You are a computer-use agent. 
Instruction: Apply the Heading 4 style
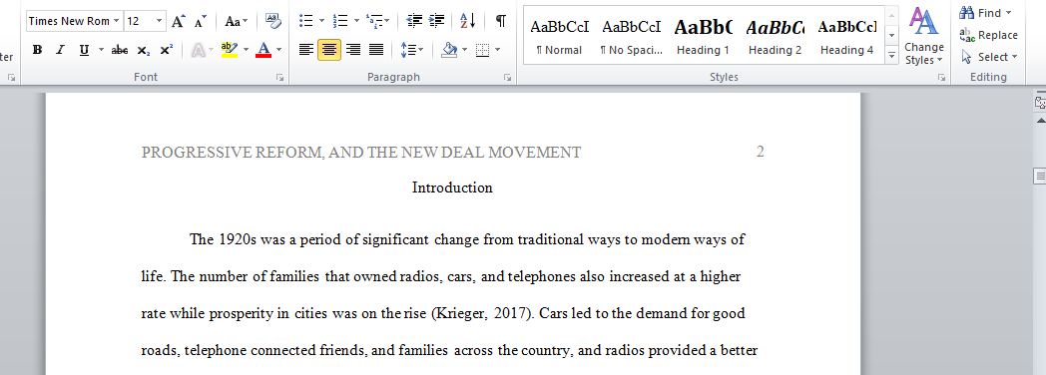[847, 37]
